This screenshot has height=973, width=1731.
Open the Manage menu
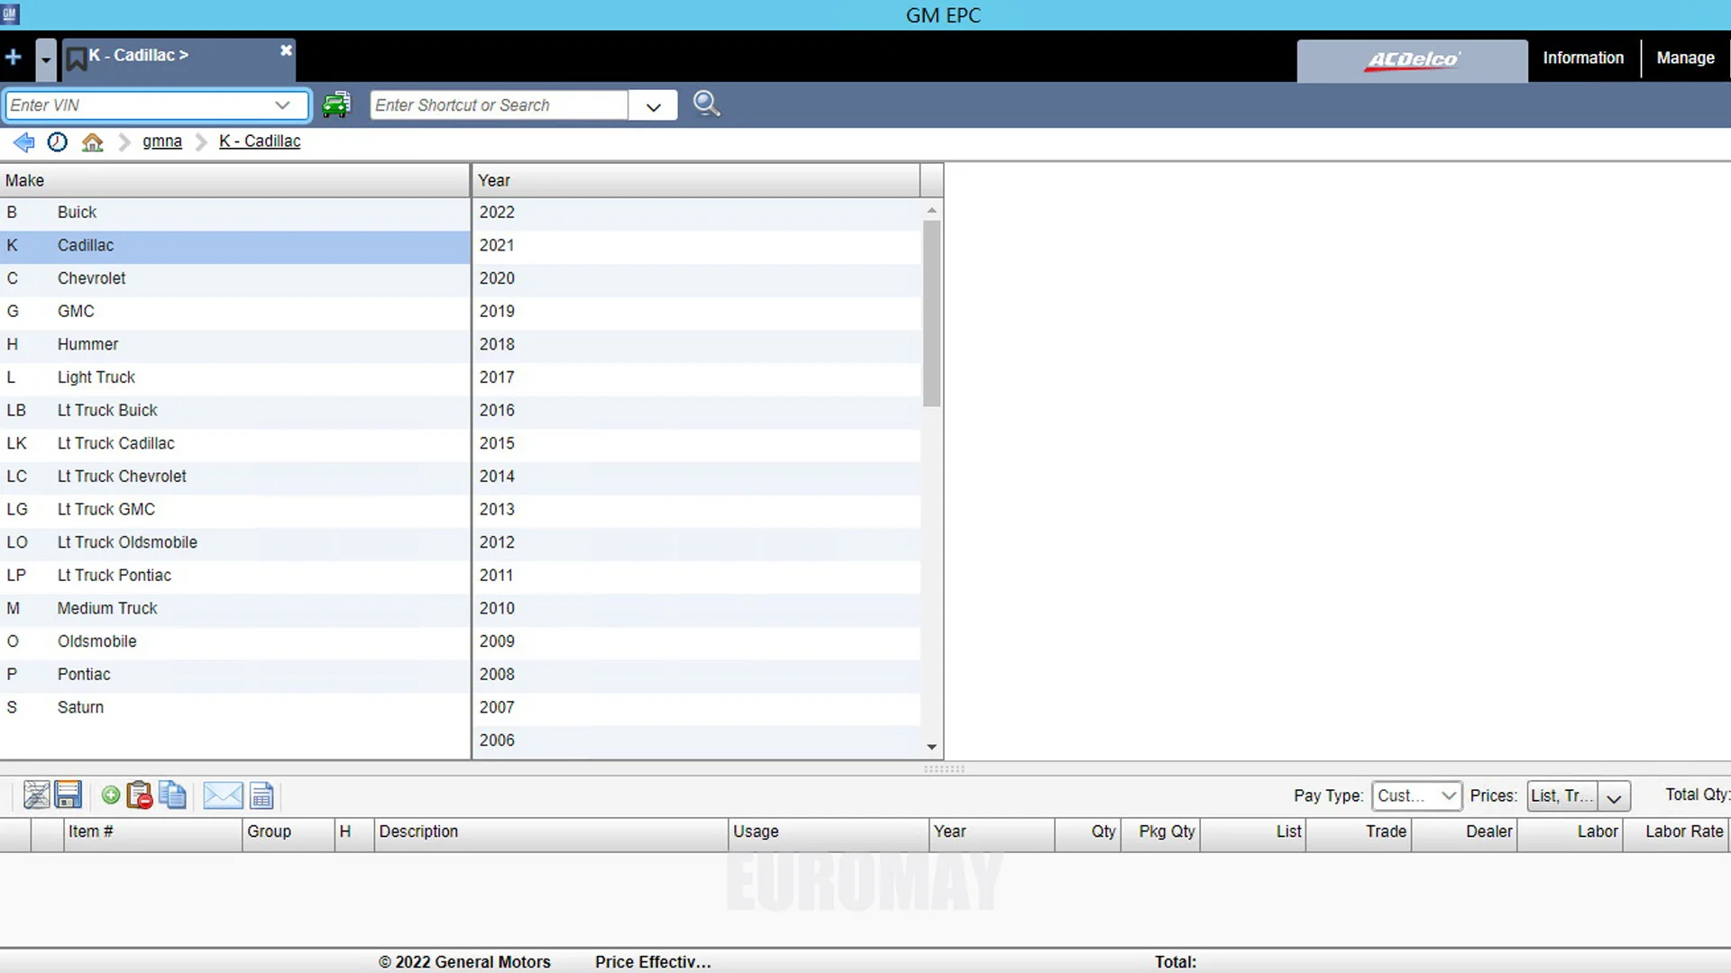pyautogui.click(x=1685, y=58)
